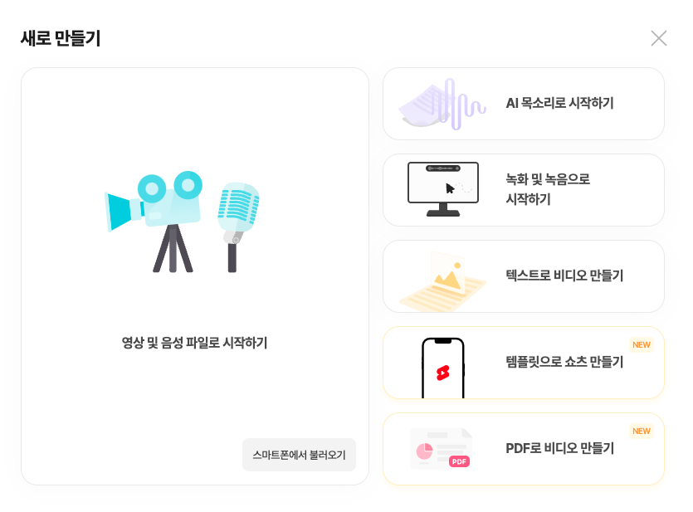Screen dimensions: 693x512
Task: Click the 스마트폰에서 불러오기 button
Action: [x=300, y=455]
